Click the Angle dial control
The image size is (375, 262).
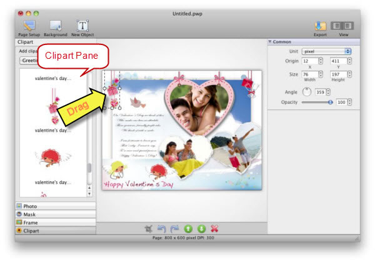(x=306, y=91)
